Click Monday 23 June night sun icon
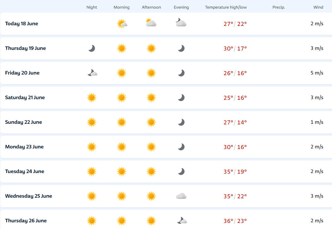332x230 pixels. click(x=92, y=147)
